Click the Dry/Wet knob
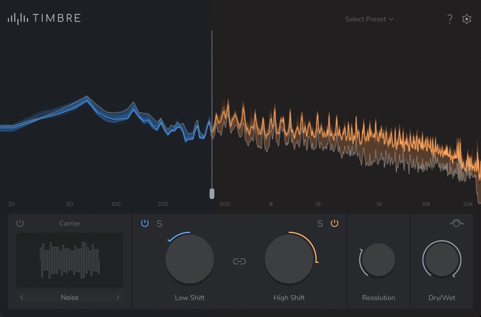Image resolution: width=481 pixels, height=317 pixels. click(x=442, y=259)
